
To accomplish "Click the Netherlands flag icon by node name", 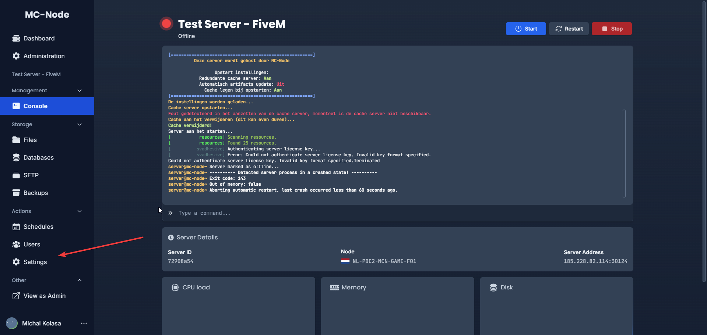I will 345,261.
